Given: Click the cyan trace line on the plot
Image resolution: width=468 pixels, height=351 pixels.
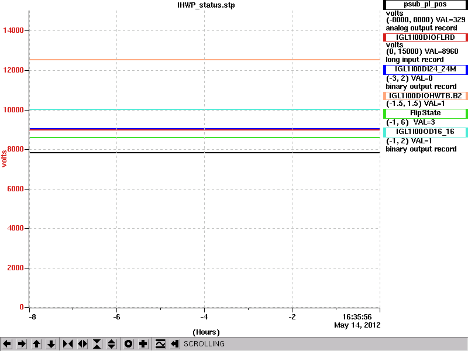Looking at the screenshot, I should [204, 109].
